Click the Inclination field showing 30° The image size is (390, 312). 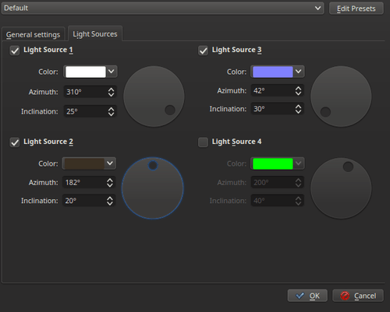[x=278, y=109]
